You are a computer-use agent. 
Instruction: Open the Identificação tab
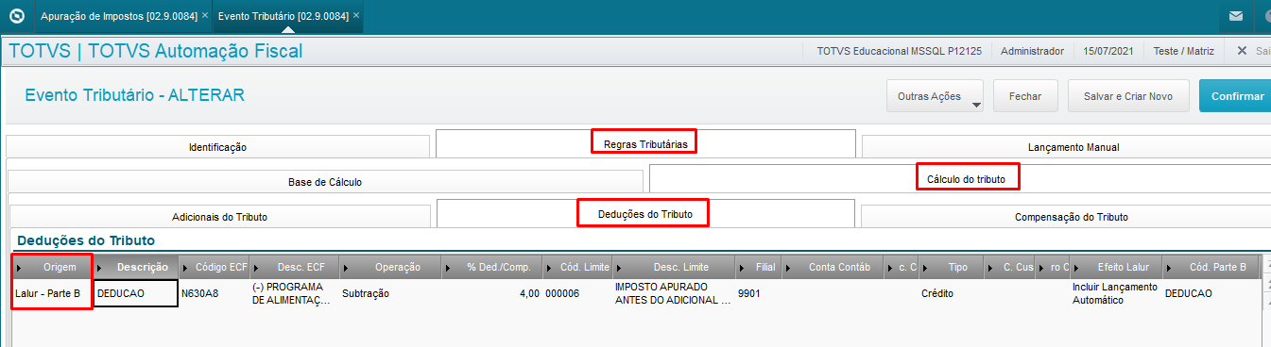(x=217, y=147)
